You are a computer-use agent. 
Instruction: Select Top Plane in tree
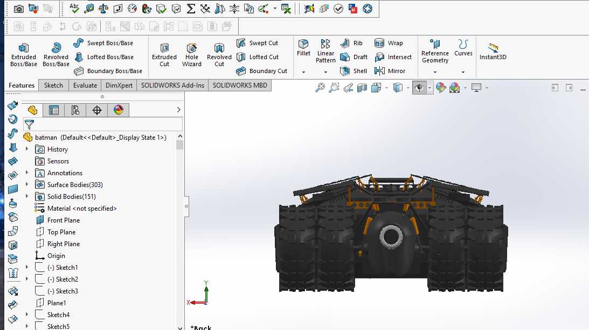56,232
